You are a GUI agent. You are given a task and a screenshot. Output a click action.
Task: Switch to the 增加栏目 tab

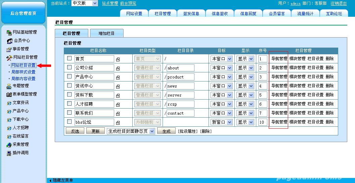[x=106, y=34]
